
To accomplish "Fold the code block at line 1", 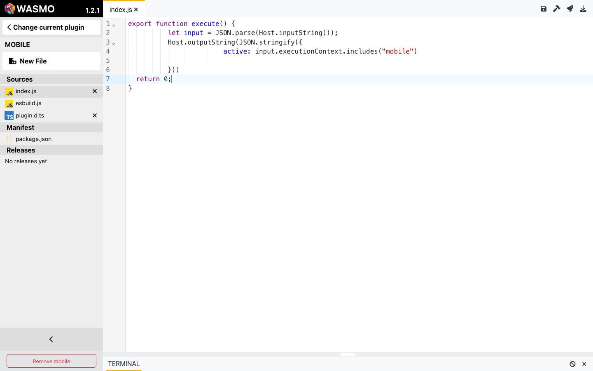I will pyautogui.click(x=114, y=25).
